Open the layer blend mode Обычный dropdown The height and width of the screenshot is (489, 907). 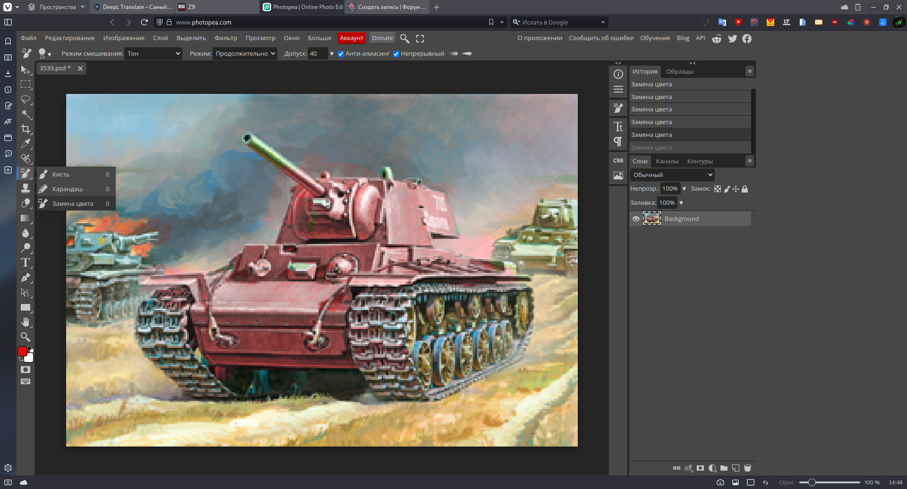tap(672, 175)
